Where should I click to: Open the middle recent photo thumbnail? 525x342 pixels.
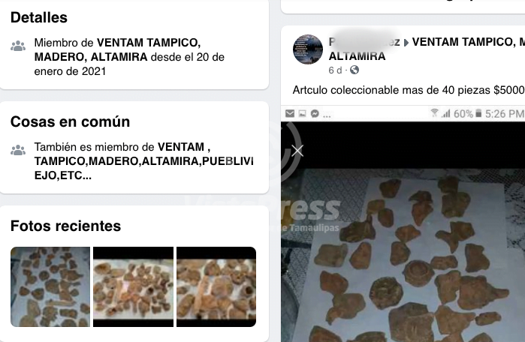(133, 286)
